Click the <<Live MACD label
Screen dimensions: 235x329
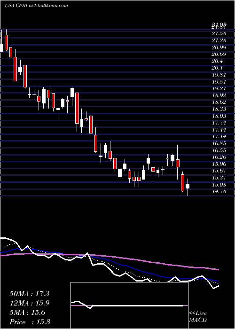(x=198, y=316)
